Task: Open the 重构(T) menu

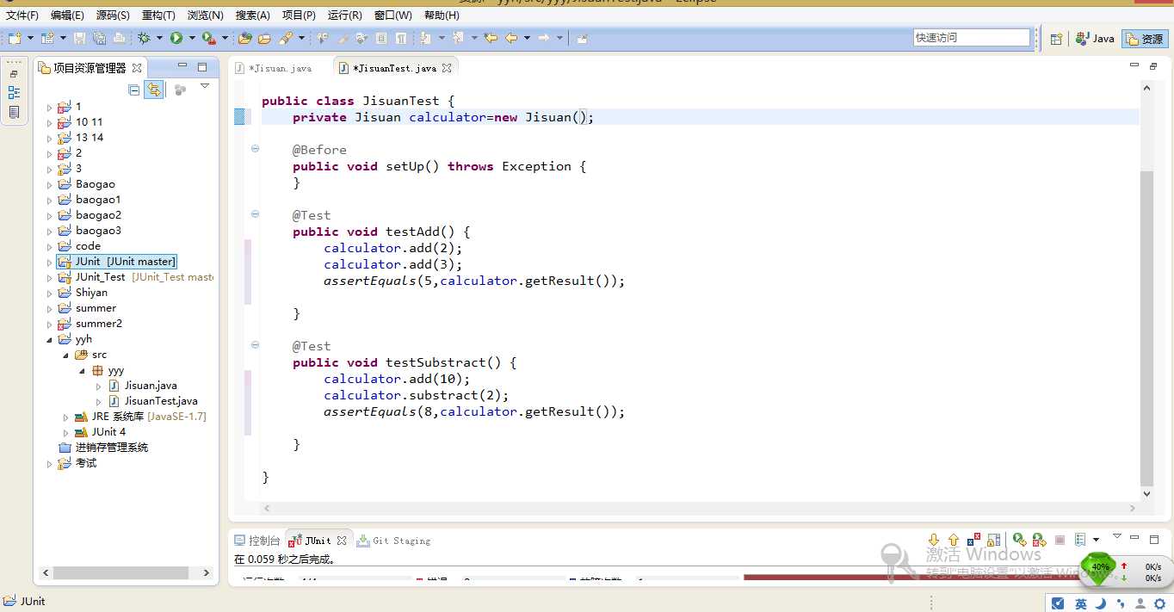Action: 158,15
